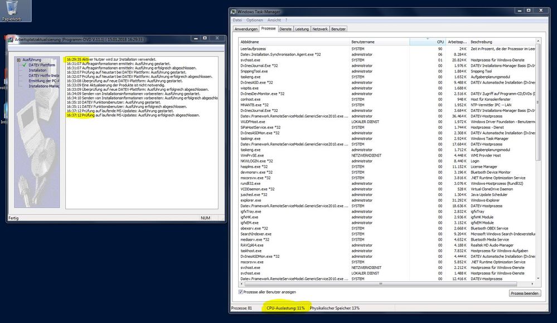Viewport: 557px width, 323px height.
Task: Select the igfxHK.exe process
Action: pyautogui.click(x=387, y=217)
